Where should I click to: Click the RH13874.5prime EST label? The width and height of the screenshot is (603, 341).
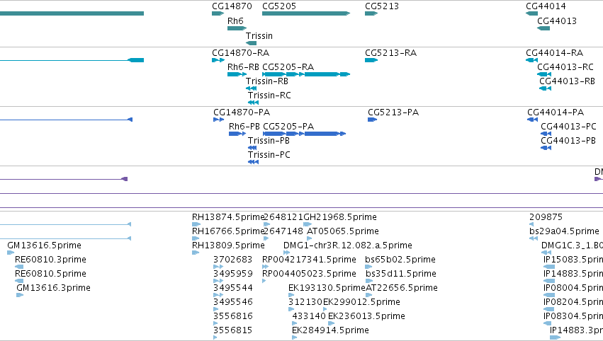(x=228, y=217)
